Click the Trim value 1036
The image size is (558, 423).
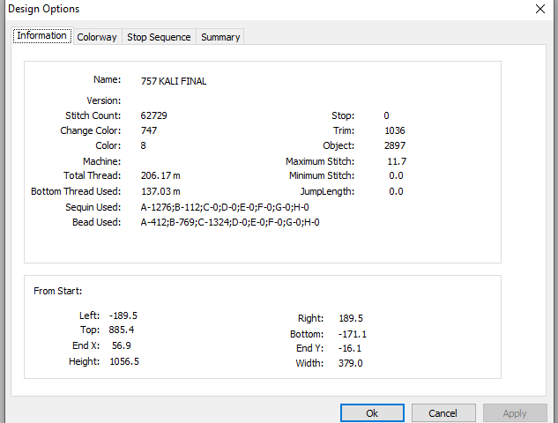pos(395,130)
